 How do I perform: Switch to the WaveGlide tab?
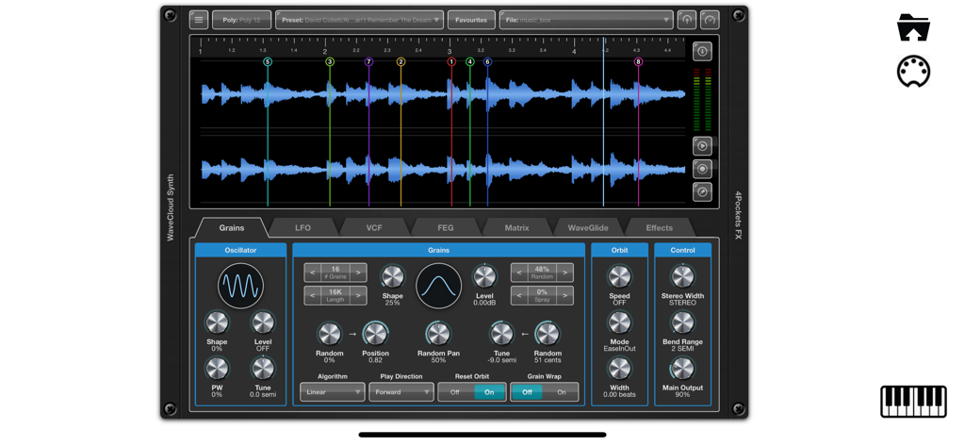(x=588, y=227)
